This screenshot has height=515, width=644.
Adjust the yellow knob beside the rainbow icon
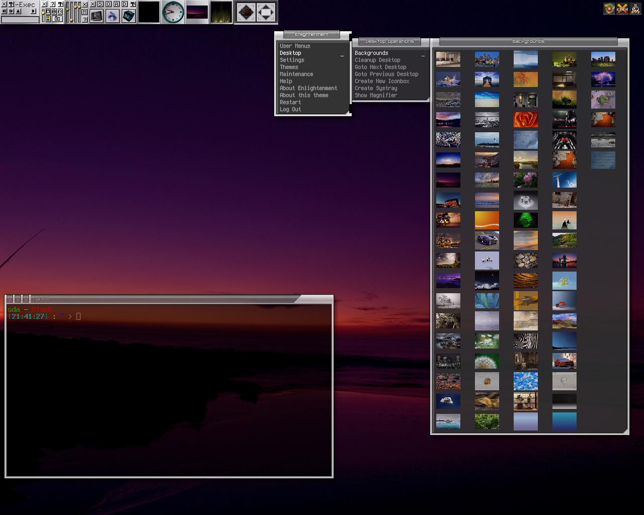pos(43,13)
